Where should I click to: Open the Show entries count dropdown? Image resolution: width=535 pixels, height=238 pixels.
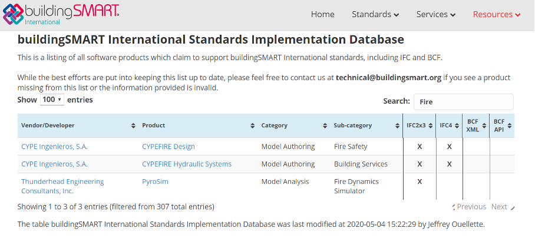pos(52,100)
